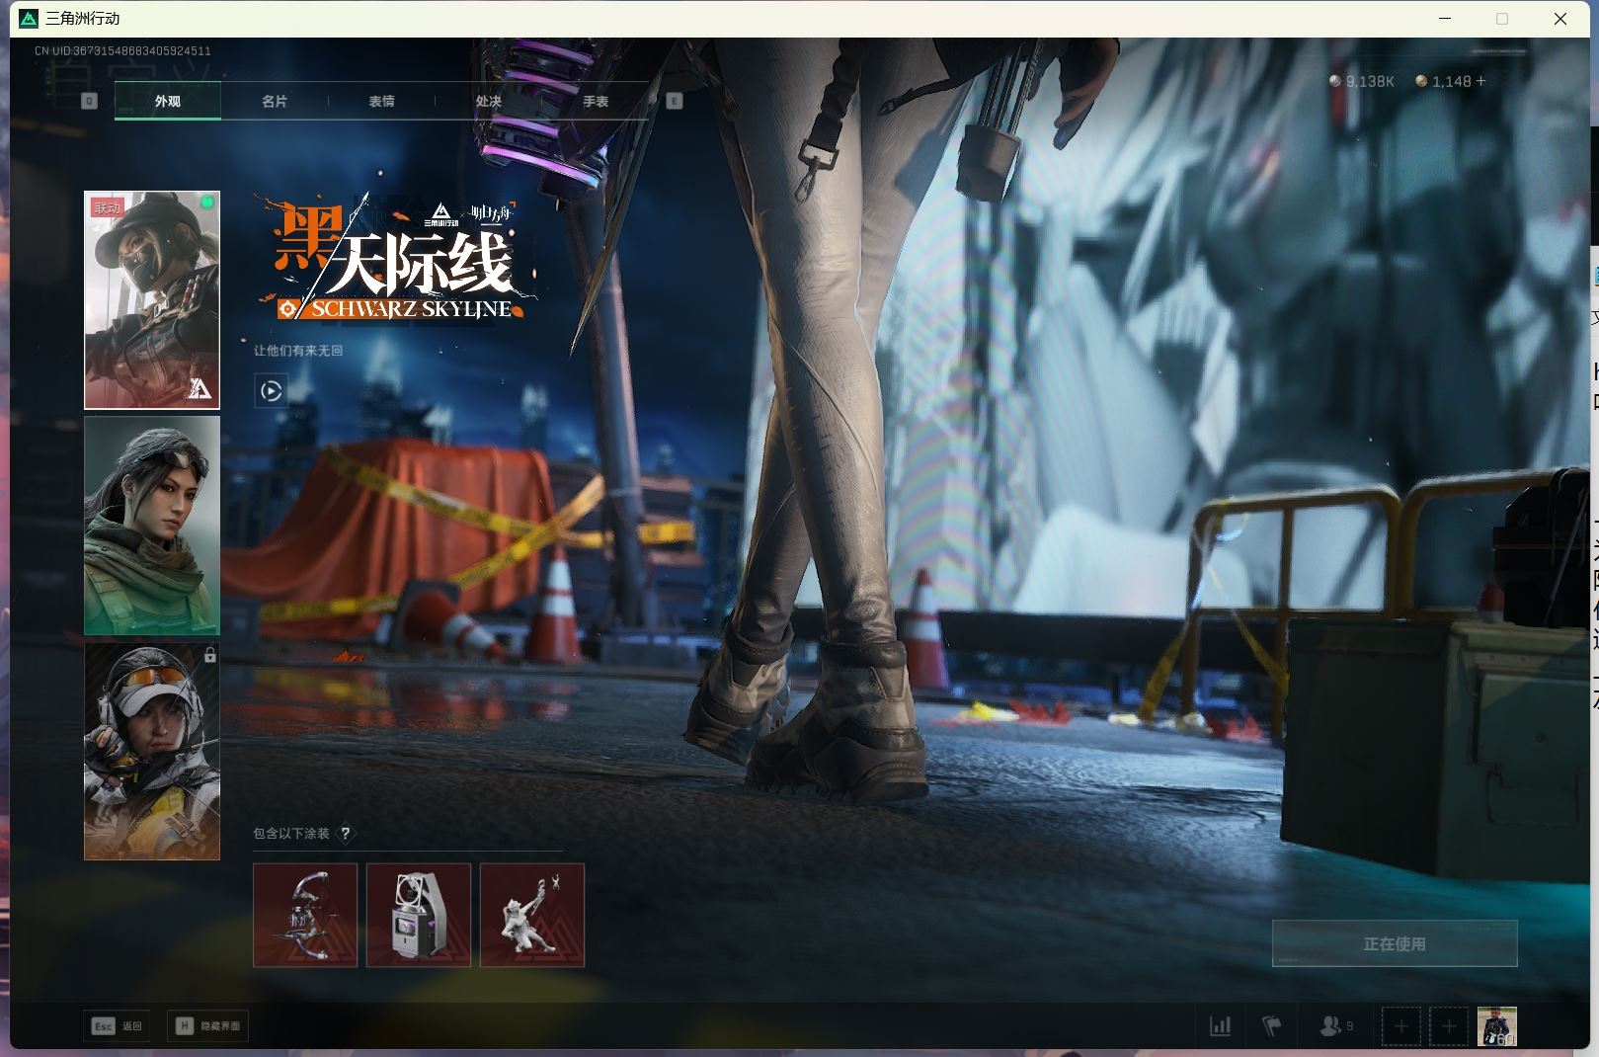Select the 处决 tab

coord(489,100)
